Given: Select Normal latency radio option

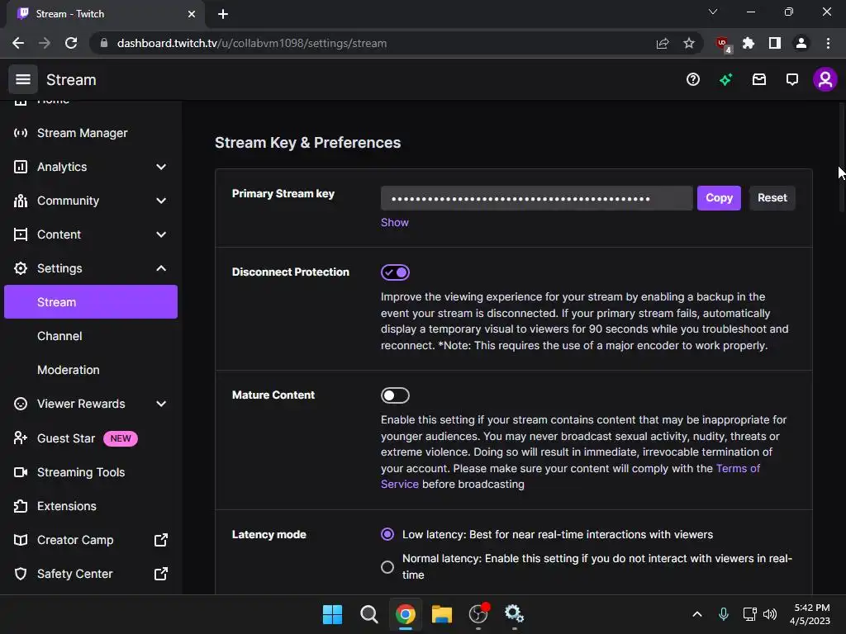Looking at the screenshot, I should pyautogui.click(x=387, y=566).
